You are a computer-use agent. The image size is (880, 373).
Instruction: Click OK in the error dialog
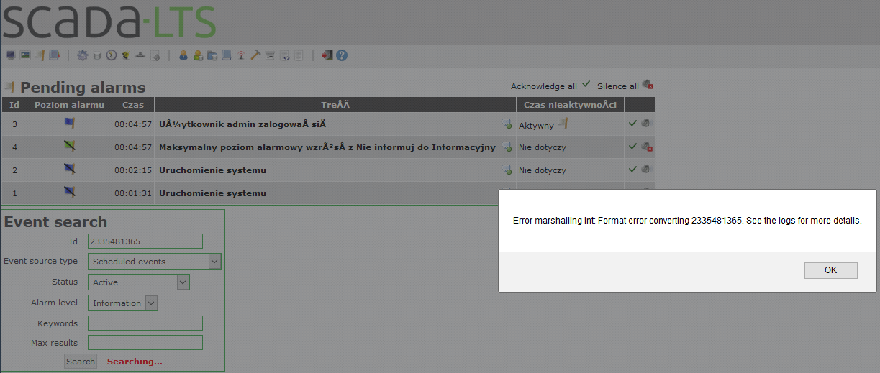pyautogui.click(x=831, y=270)
